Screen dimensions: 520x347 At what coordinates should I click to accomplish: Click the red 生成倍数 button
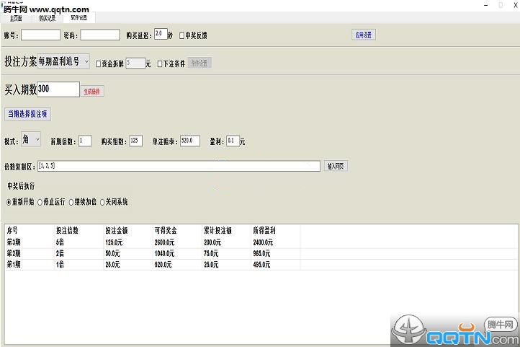point(94,91)
